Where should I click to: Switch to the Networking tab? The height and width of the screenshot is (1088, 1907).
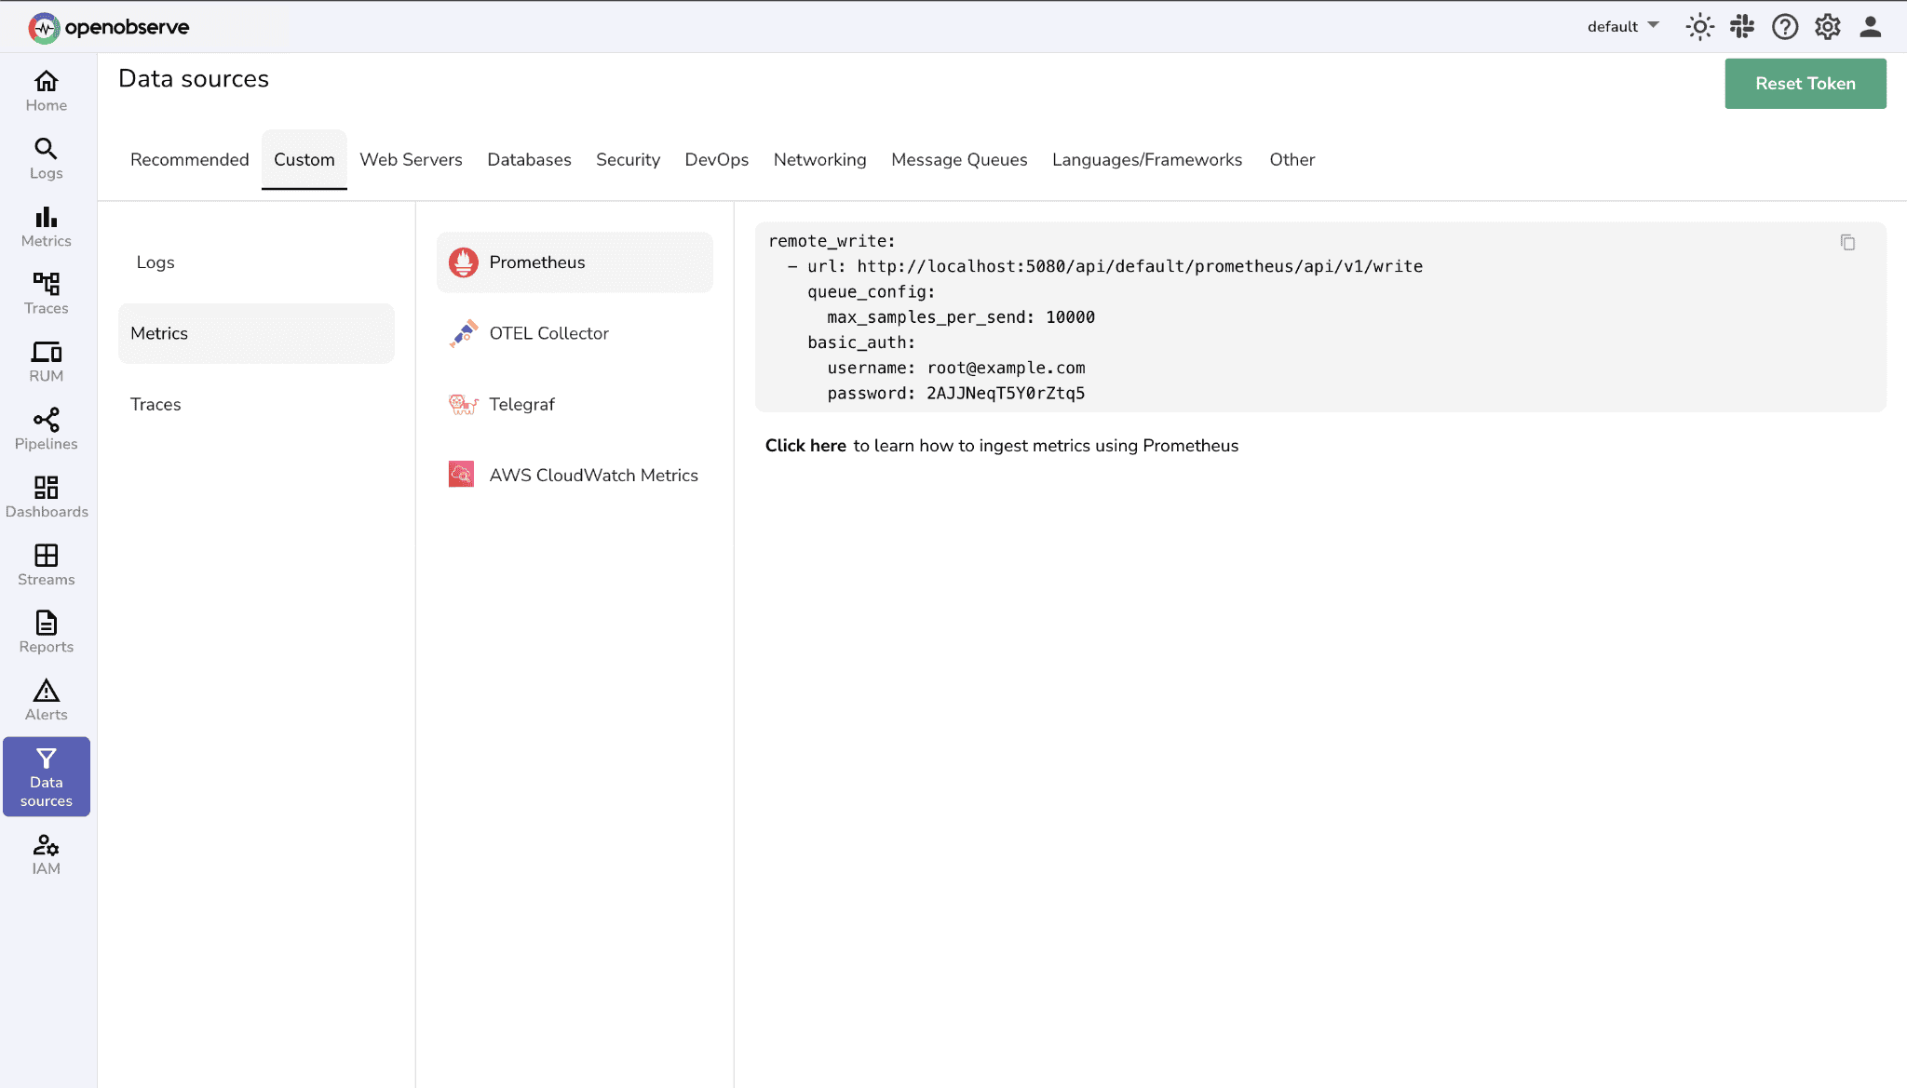tap(819, 160)
